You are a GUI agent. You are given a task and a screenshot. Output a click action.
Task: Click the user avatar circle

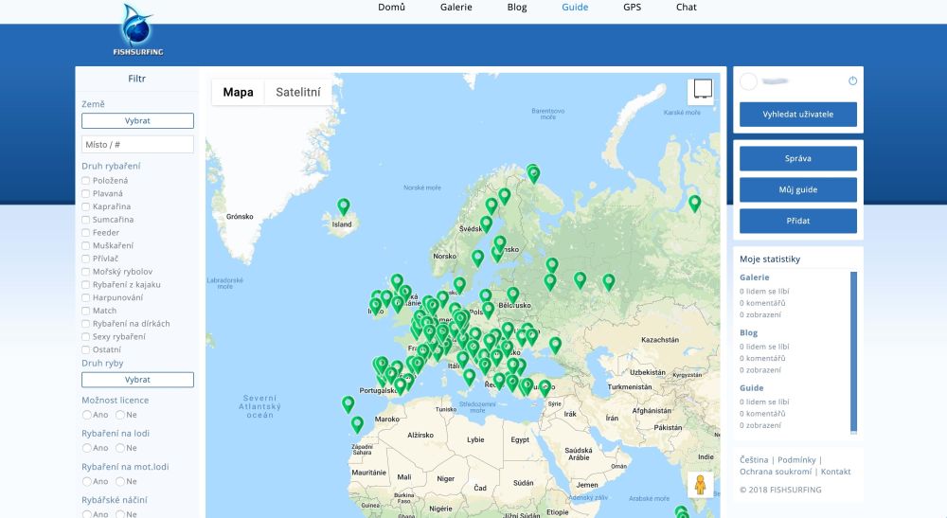coord(748,81)
